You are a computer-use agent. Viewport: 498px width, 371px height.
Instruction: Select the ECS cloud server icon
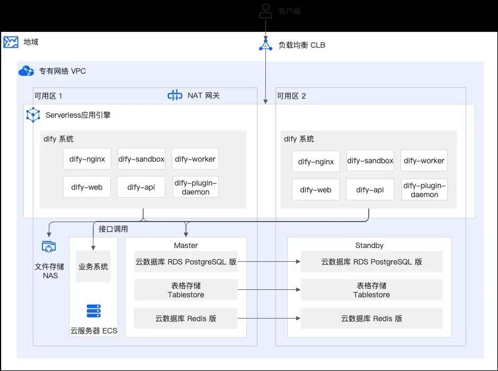point(94,311)
